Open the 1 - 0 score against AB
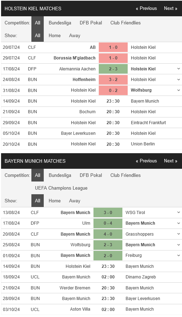The image size is (182, 317). 113,47
